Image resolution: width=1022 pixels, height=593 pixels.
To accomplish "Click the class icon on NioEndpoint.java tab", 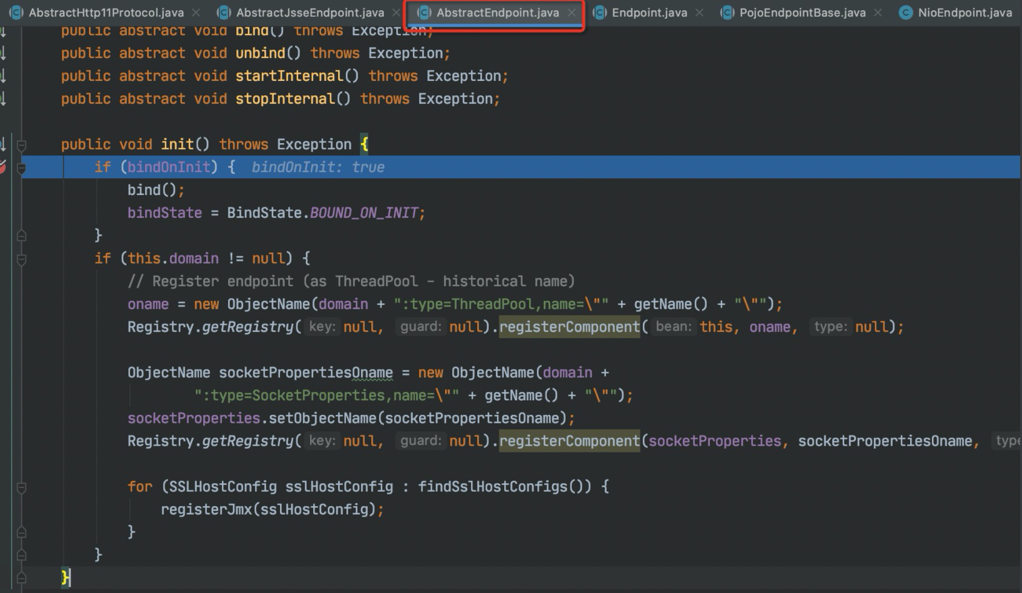I will click(905, 12).
